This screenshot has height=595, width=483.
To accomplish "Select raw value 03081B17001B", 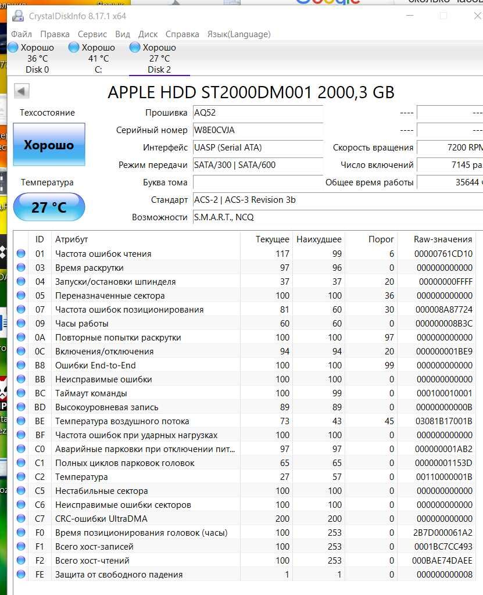I will tap(444, 421).
